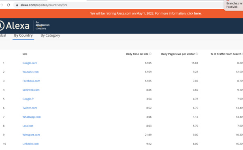Click the 8:03 time for Leral.net
The image size is (243, 150).
coord(149,126)
